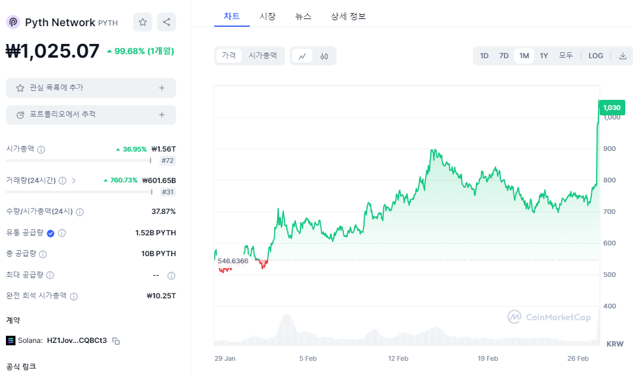Click the ₩1.56T market cap value
This screenshot has width=633, height=375.
click(164, 149)
